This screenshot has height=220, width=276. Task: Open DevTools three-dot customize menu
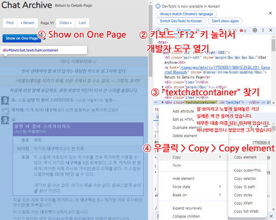(263, 30)
